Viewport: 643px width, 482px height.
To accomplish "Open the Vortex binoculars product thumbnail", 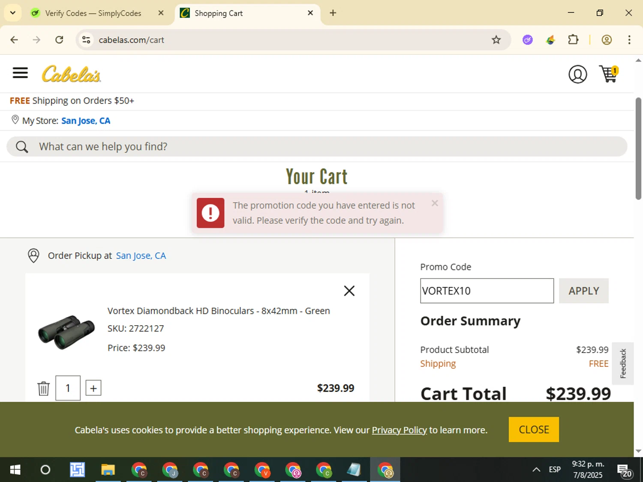I will [x=66, y=332].
